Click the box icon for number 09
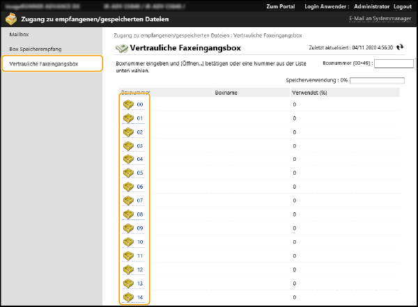 128,228
